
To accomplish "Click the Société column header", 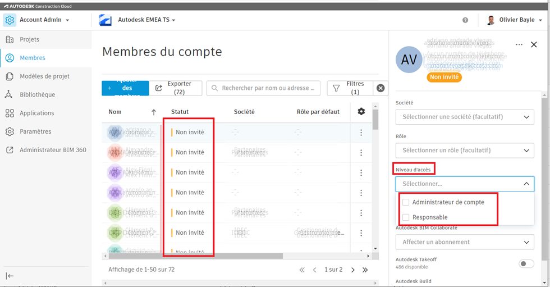I will click(x=244, y=112).
